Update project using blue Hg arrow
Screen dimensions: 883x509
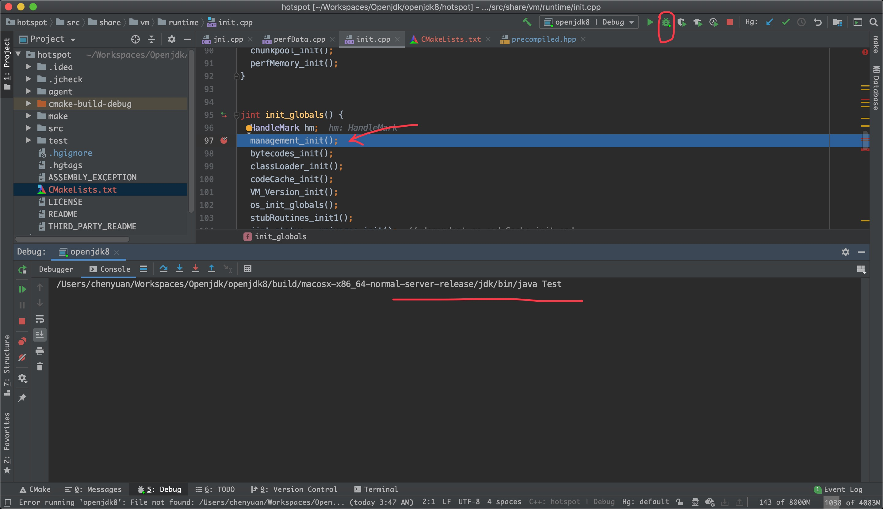pyautogui.click(x=769, y=22)
